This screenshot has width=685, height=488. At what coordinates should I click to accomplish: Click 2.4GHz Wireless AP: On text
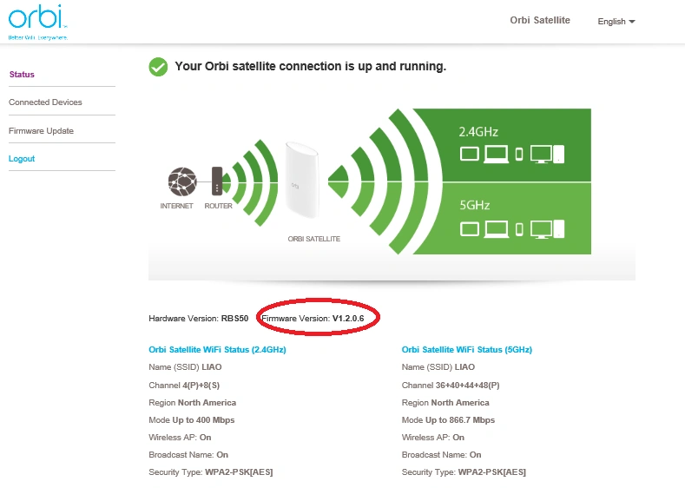(x=180, y=438)
